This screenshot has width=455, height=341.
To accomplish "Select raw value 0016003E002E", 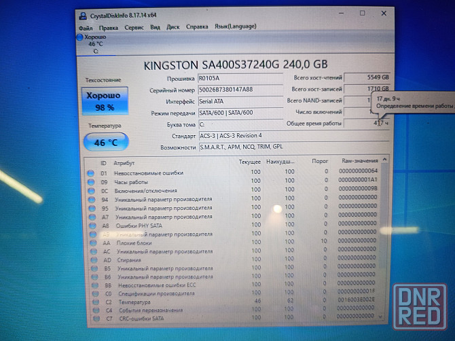I will tap(357, 299).
